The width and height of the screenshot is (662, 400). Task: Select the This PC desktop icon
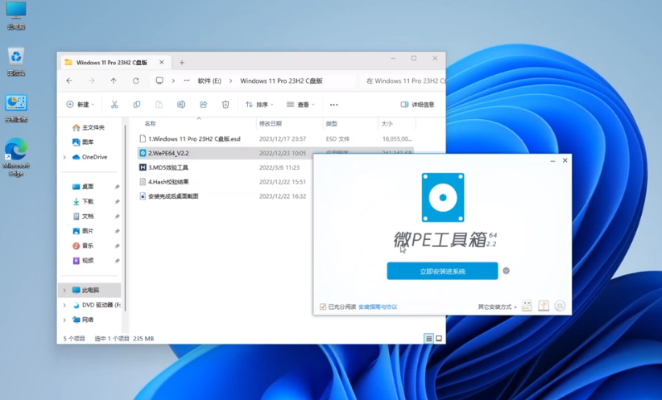(x=16, y=16)
